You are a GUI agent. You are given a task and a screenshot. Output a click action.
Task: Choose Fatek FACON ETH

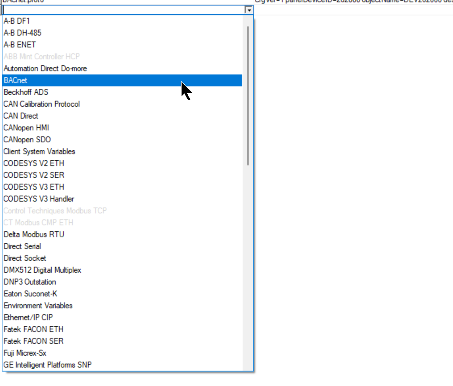(122, 329)
